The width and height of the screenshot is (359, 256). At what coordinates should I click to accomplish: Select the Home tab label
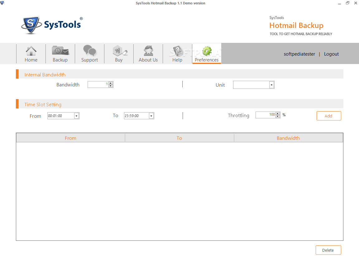[31, 60]
